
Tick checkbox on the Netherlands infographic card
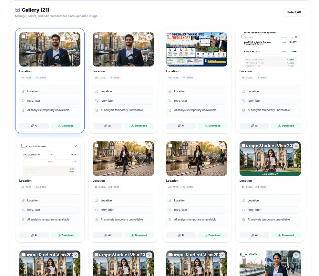170,36
